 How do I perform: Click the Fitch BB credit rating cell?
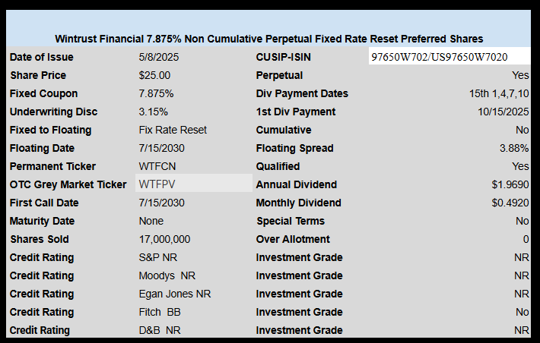click(160, 312)
